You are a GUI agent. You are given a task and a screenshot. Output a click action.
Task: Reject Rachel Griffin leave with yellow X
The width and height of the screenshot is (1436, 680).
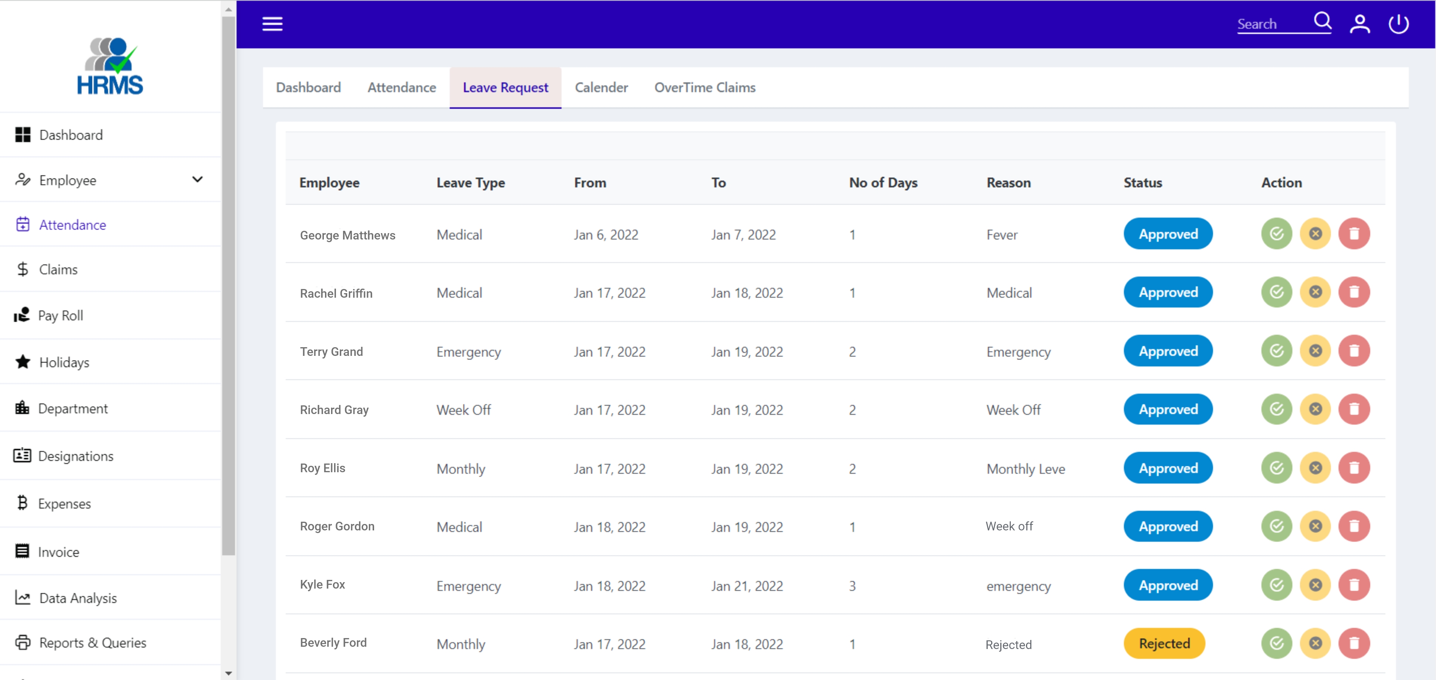coord(1315,292)
